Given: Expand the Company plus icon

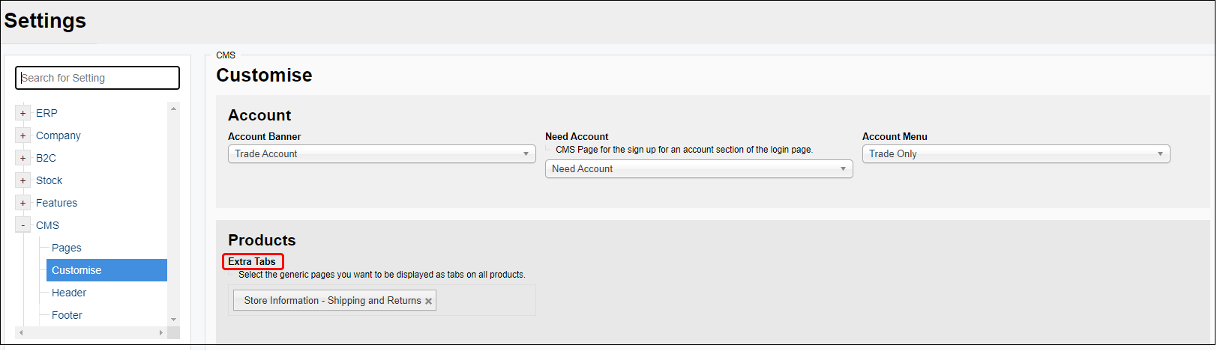Looking at the screenshot, I should tap(22, 135).
